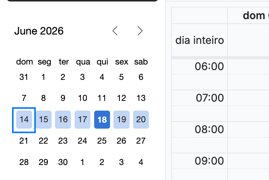The width and height of the screenshot is (269, 180).
Task: Select June 18 highlighted date
Action: point(102,120)
